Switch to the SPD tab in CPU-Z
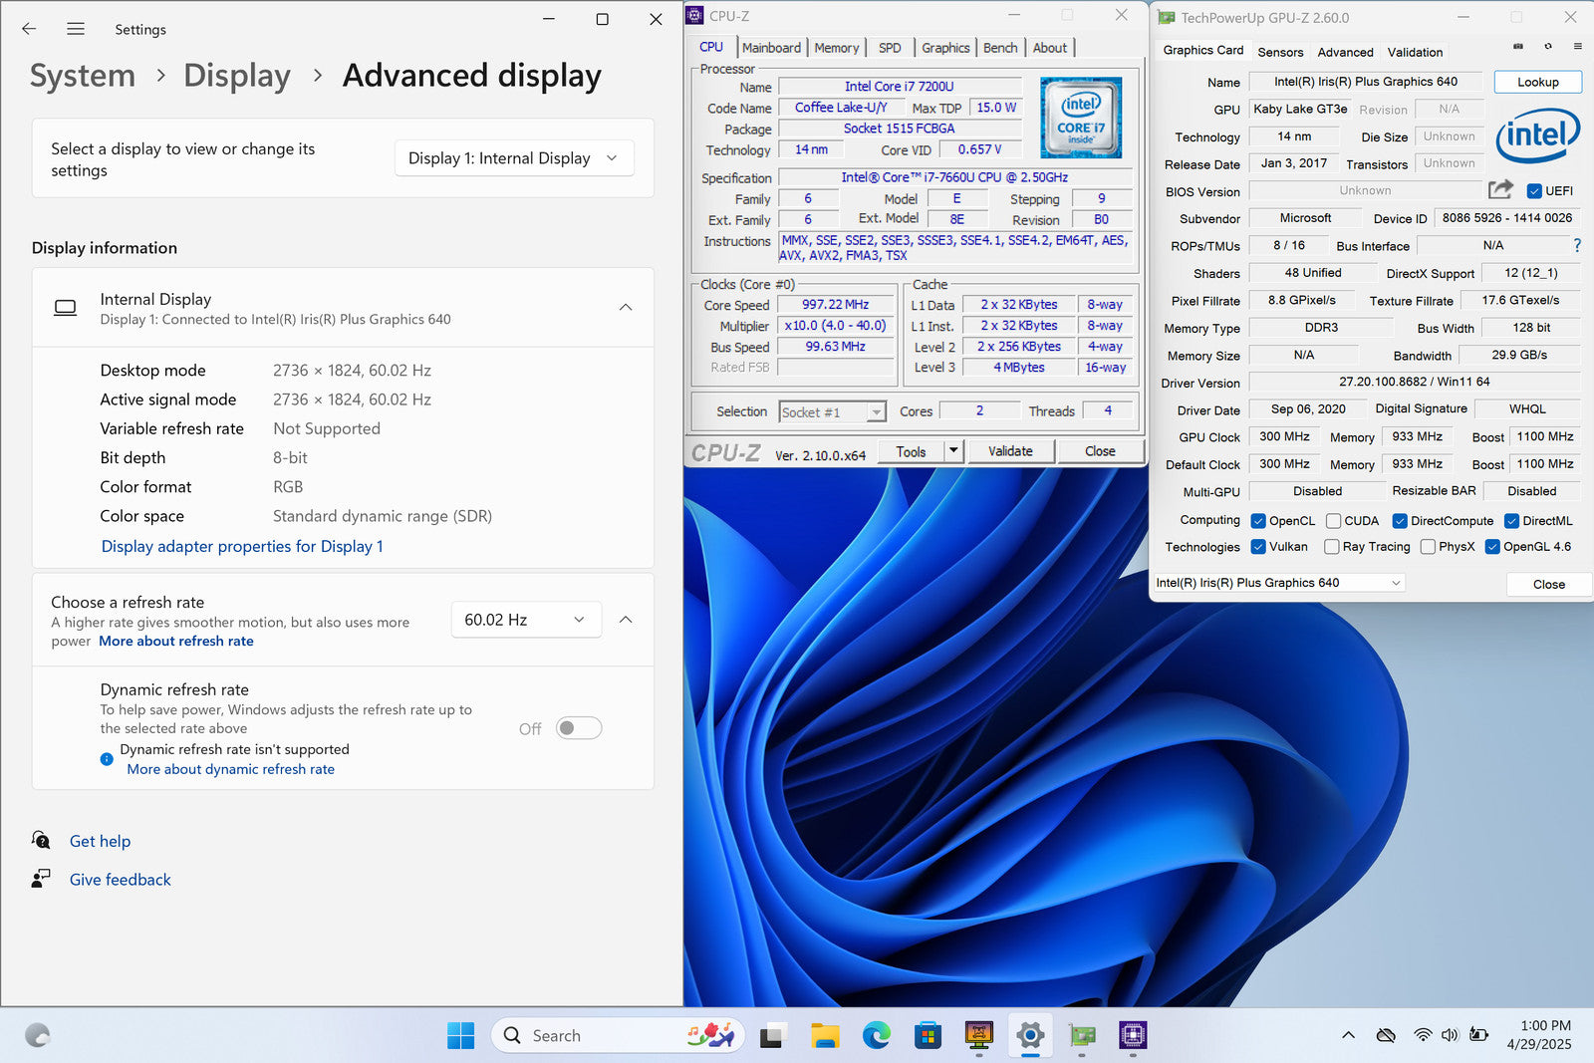Image resolution: width=1594 pixels, height=1063 pixels. click(x=890, y=48)
